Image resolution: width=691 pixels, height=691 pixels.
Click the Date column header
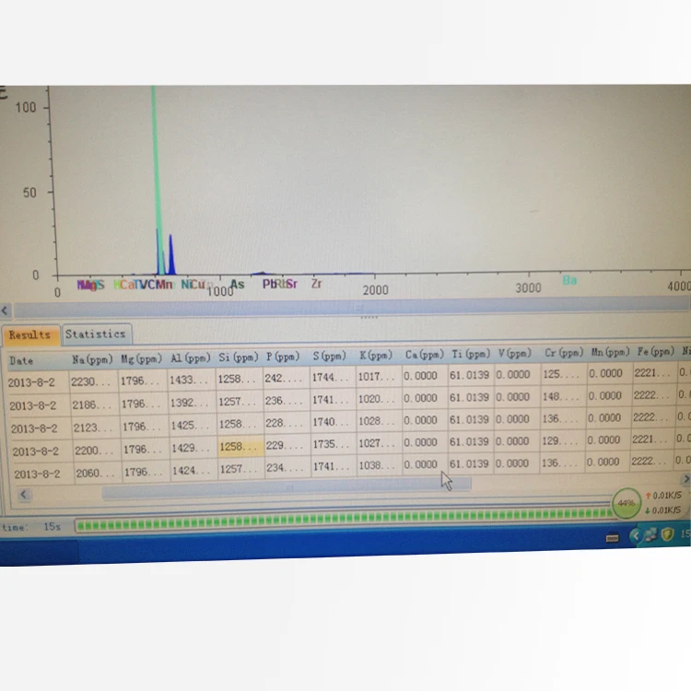click(20, 361)
